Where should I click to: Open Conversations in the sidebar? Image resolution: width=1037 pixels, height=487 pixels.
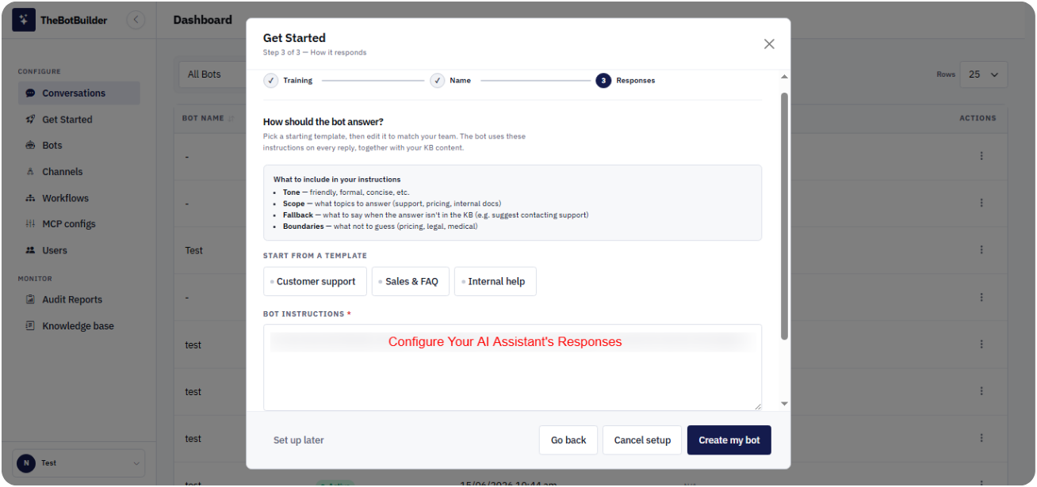79,93
